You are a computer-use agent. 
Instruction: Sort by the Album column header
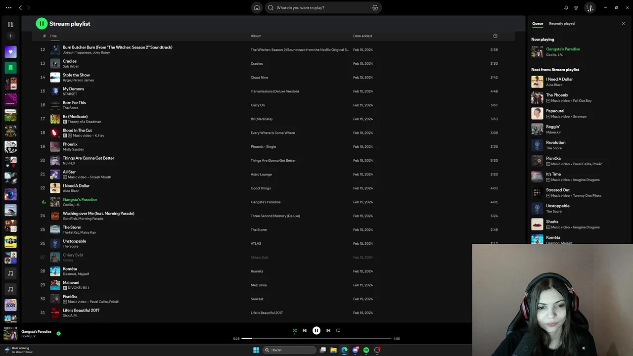coord(256,36)
